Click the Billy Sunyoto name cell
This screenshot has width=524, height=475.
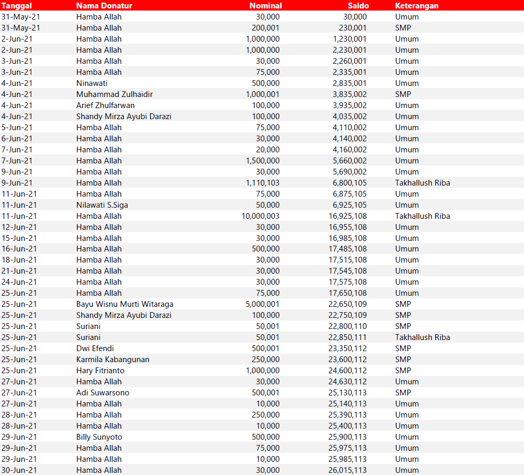coord(99,437)
